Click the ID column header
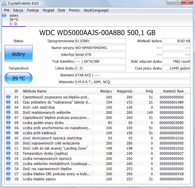Image resolution: width=195 pixels, height=188 pixels. coord(16,91)
